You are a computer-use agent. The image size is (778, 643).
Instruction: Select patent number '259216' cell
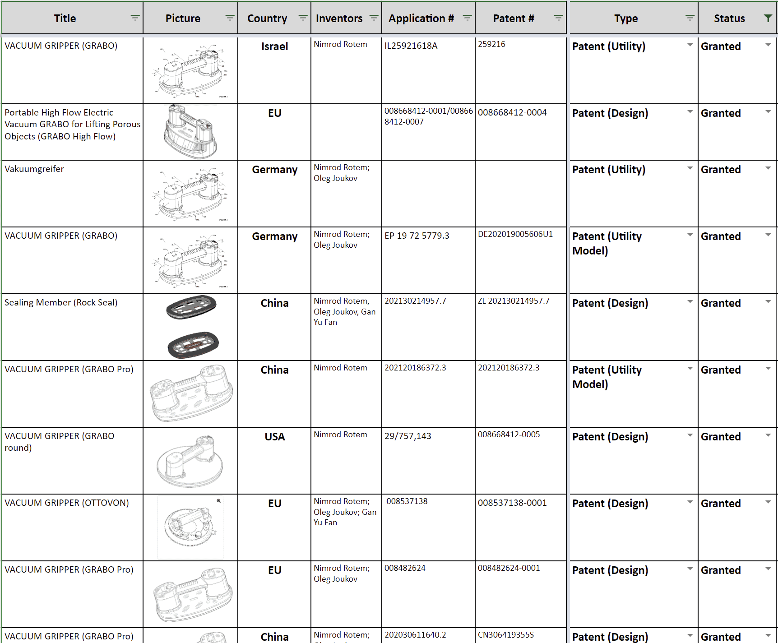point(521,70)
